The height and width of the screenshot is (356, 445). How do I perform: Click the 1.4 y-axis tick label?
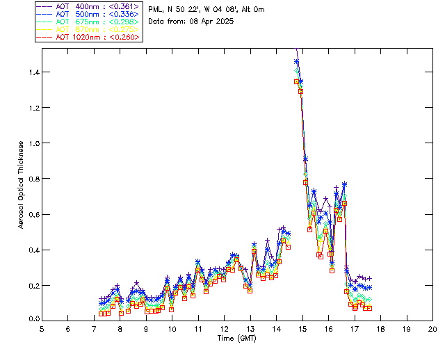point(34,72)
